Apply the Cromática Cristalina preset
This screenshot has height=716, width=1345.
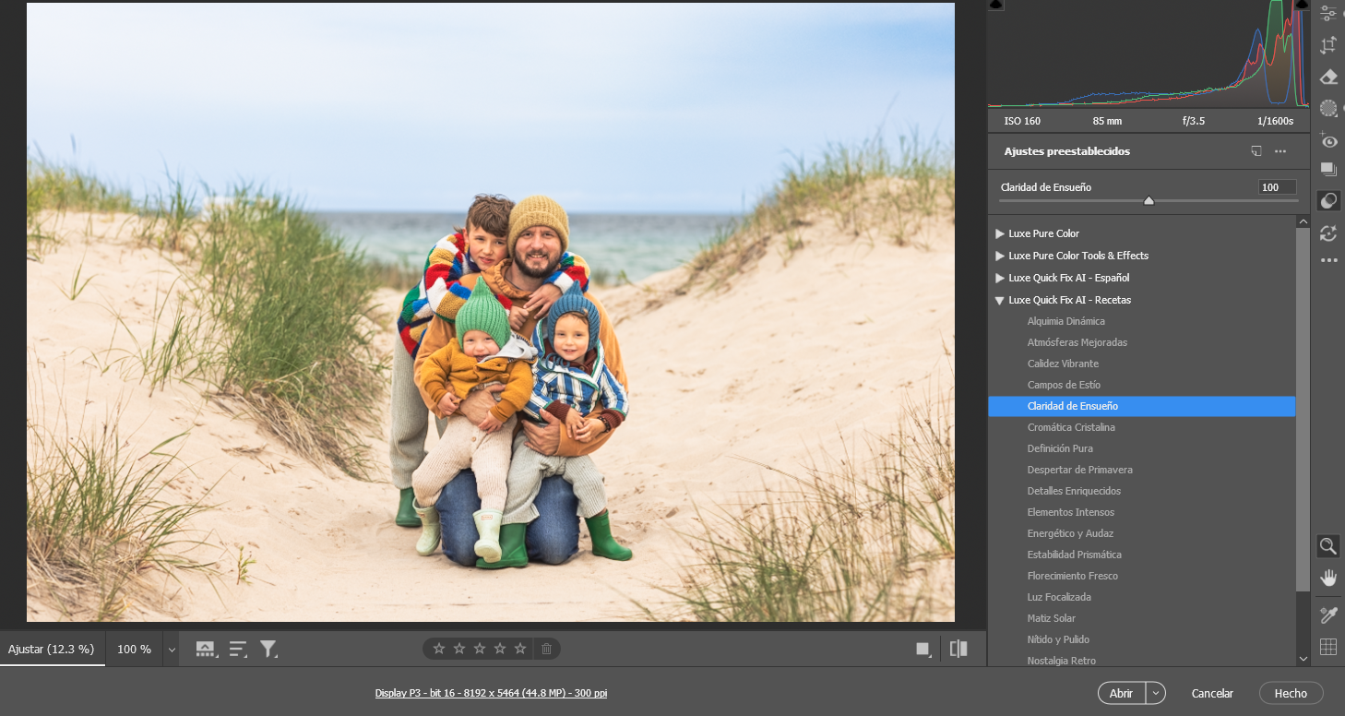coord(1071,427)
